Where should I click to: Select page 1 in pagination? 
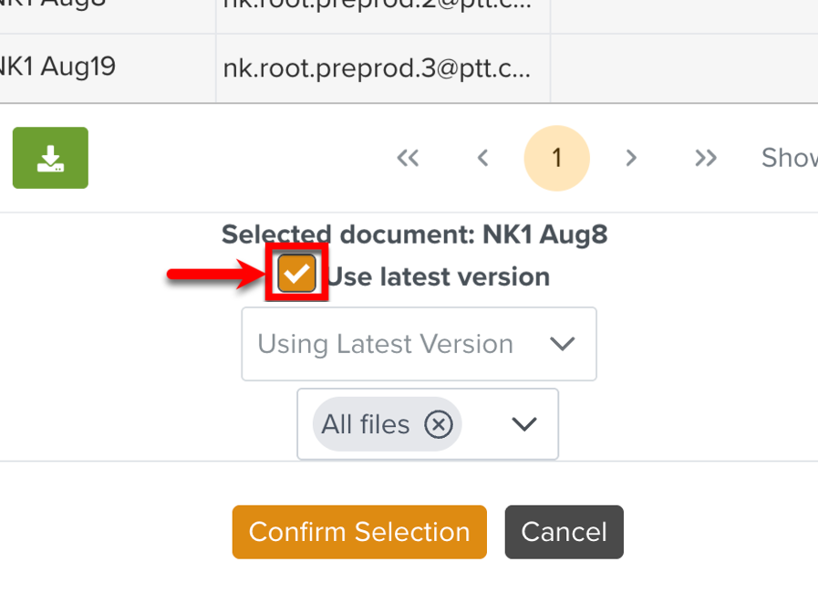(x=556, y=158)
